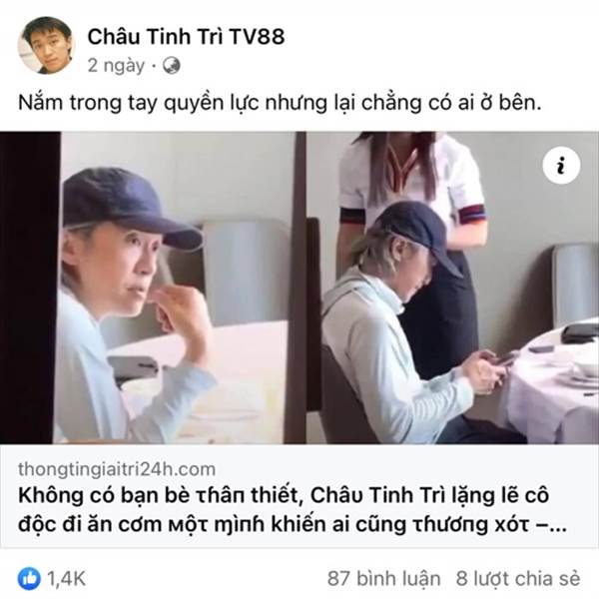The image size is (599, 599).
Task: Open the page name Châu Tinh Trì TV88
Action: 186,37
